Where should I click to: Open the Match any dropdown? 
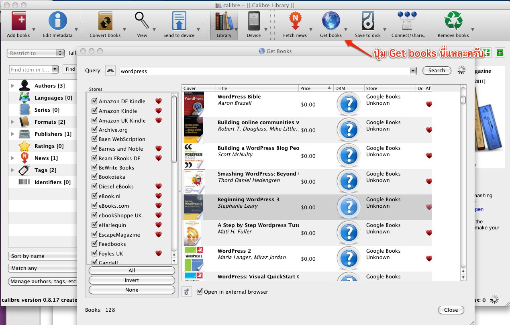43,268
